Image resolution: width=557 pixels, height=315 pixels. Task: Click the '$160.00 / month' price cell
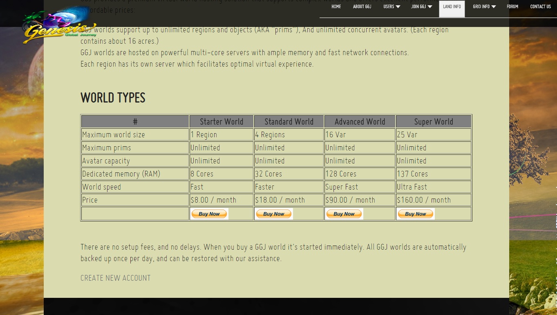pos(434,200)
